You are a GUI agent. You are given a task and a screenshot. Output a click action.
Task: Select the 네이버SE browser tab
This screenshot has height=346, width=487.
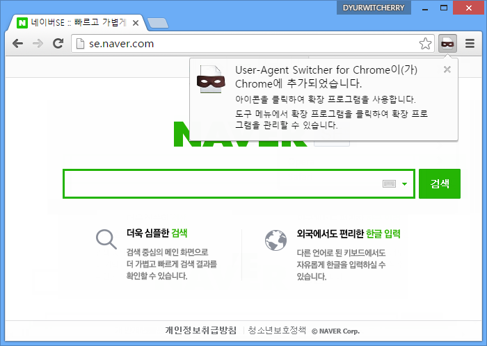point(76,23)
